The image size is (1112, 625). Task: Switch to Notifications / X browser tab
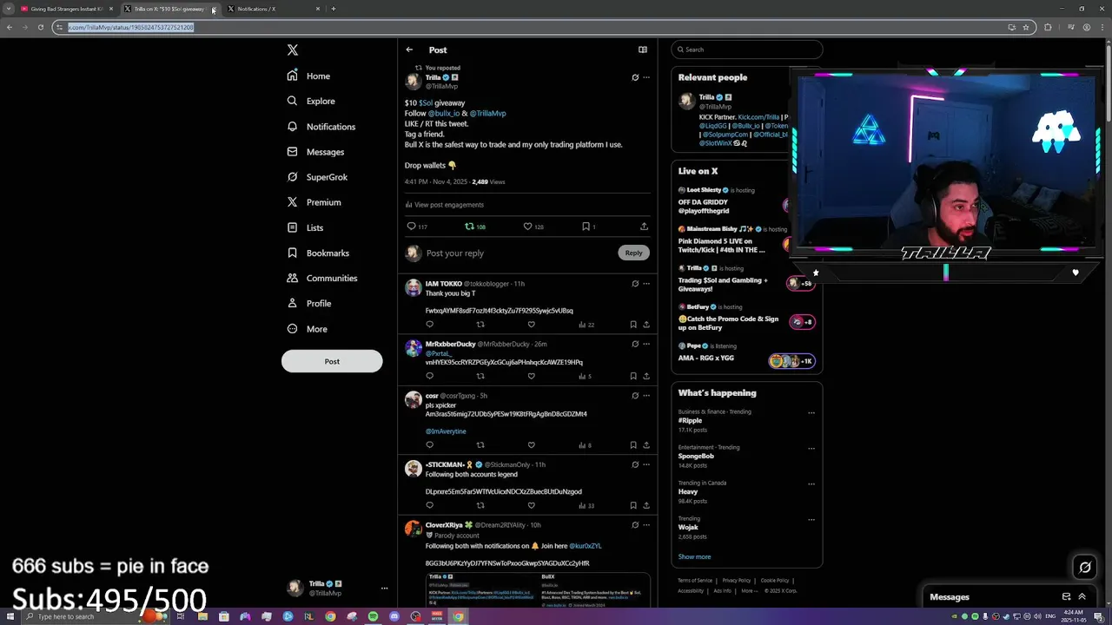(273, 9)
